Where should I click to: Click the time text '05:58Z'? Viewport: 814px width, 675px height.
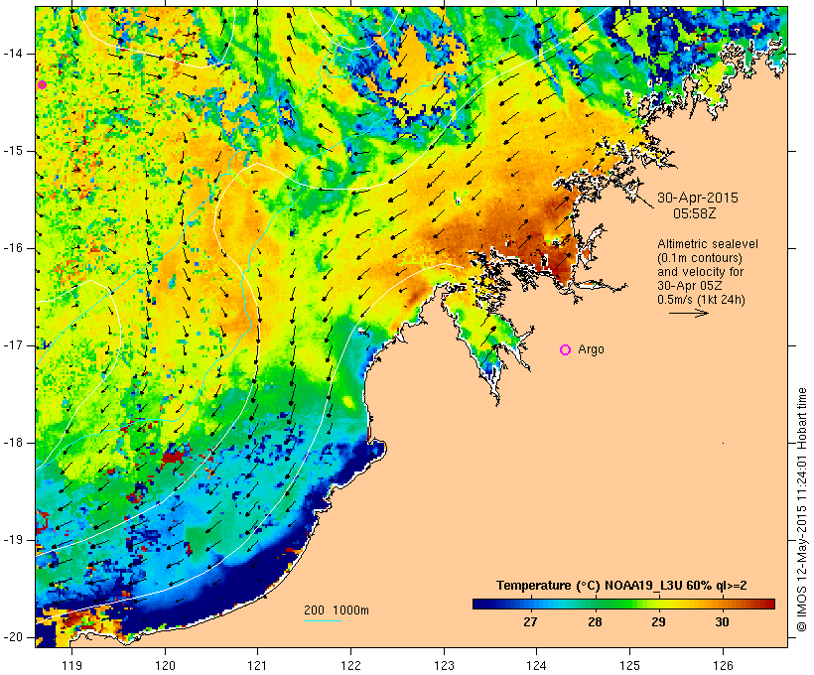click(695, 213)
